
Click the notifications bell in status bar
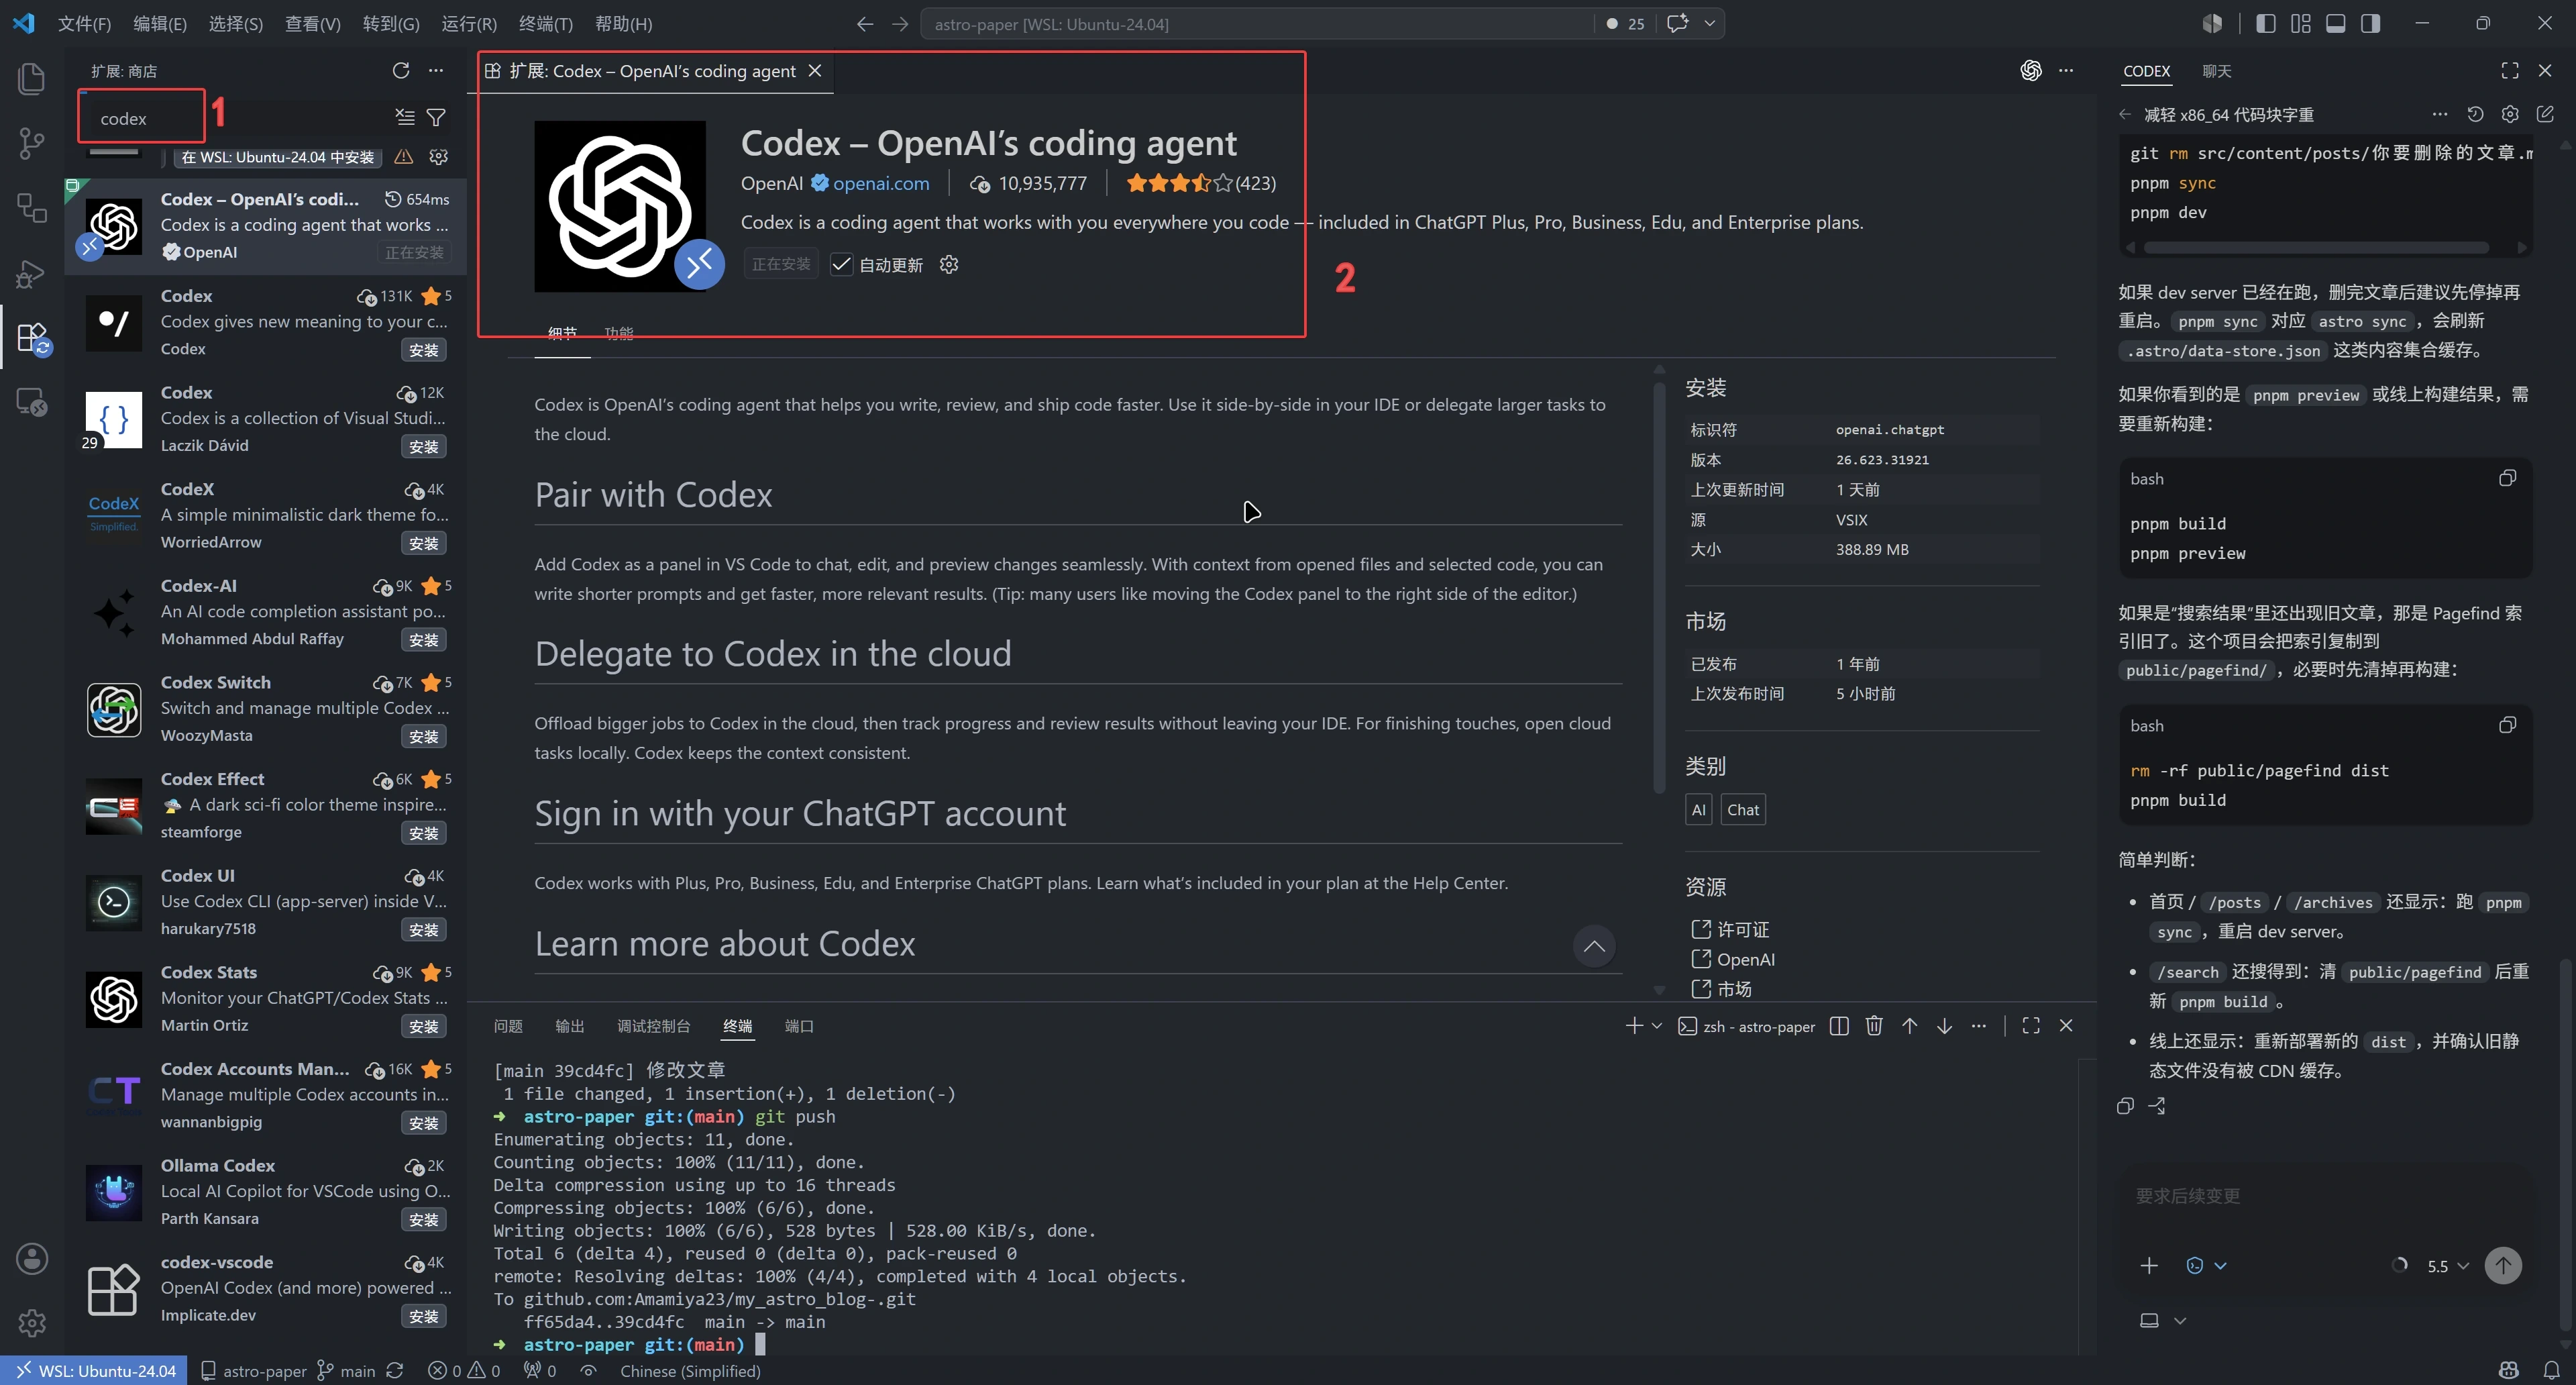pyautogui.click(x=2552, y=1370)
